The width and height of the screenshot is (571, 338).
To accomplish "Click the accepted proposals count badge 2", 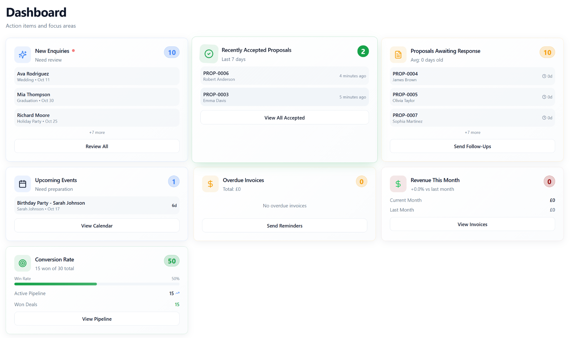I will (363, 51).
